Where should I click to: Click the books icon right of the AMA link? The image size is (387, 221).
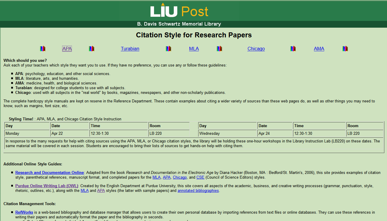click(345, 49)
